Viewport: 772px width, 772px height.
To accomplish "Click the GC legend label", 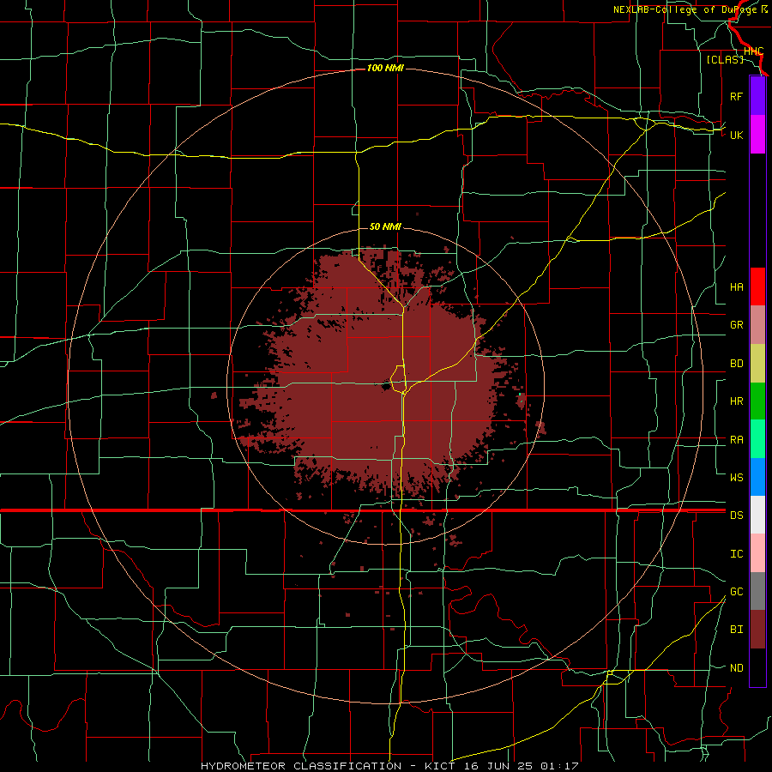I will (736, 592).
